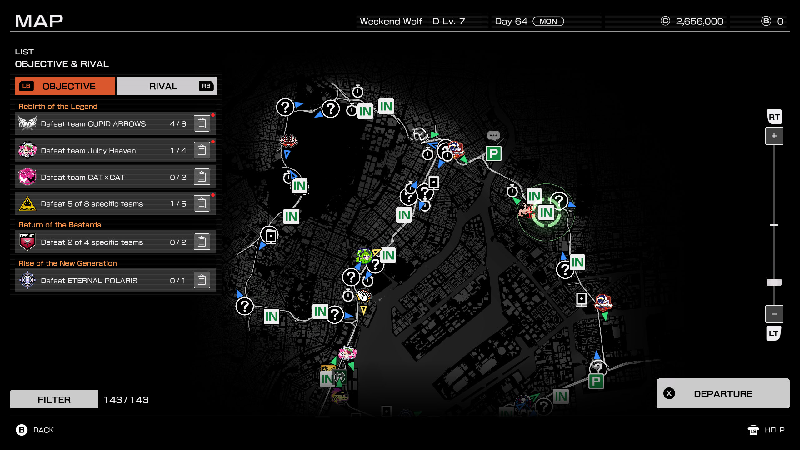This screenshot has width=800, height=450.
Task: Click the Juicy Heaven team emblem on map
Action: click(347, 353)
